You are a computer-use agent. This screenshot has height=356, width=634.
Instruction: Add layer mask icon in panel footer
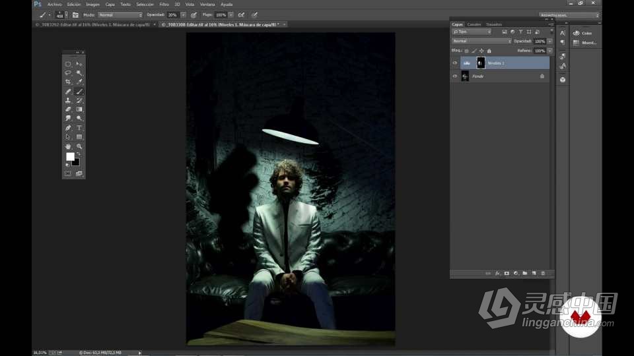(507, 273)
